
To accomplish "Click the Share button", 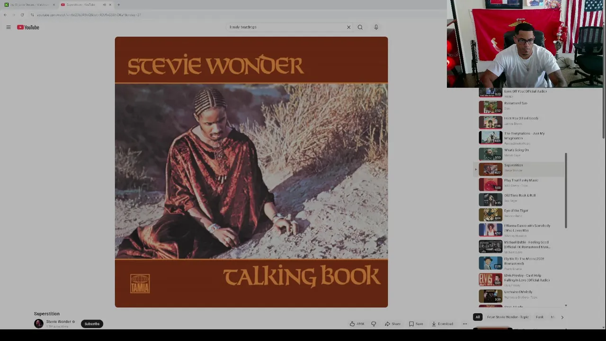I will coord(392,324).
